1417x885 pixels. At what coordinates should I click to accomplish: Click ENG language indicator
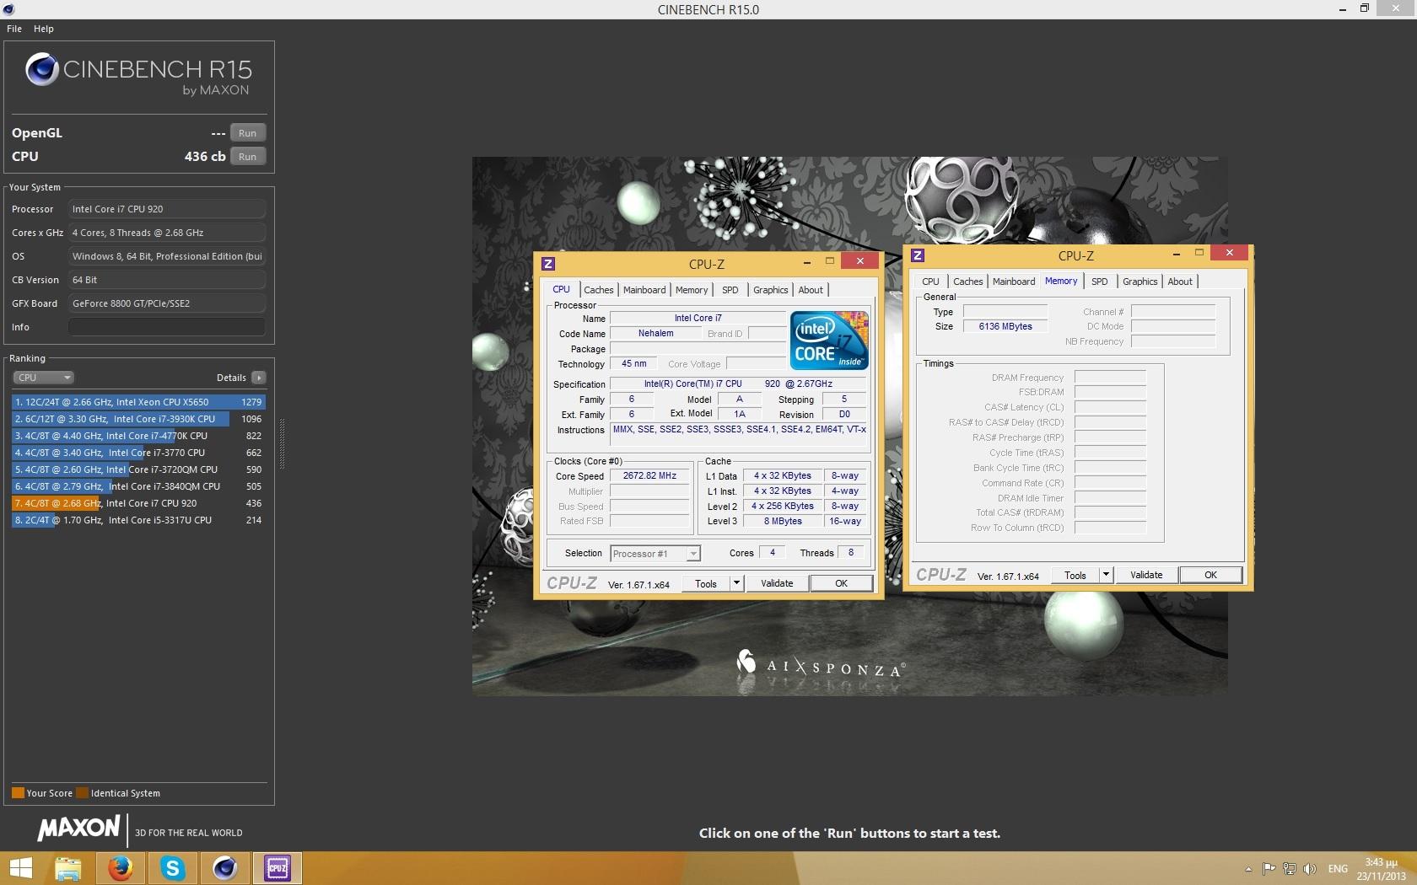[x=1338, y=869]
